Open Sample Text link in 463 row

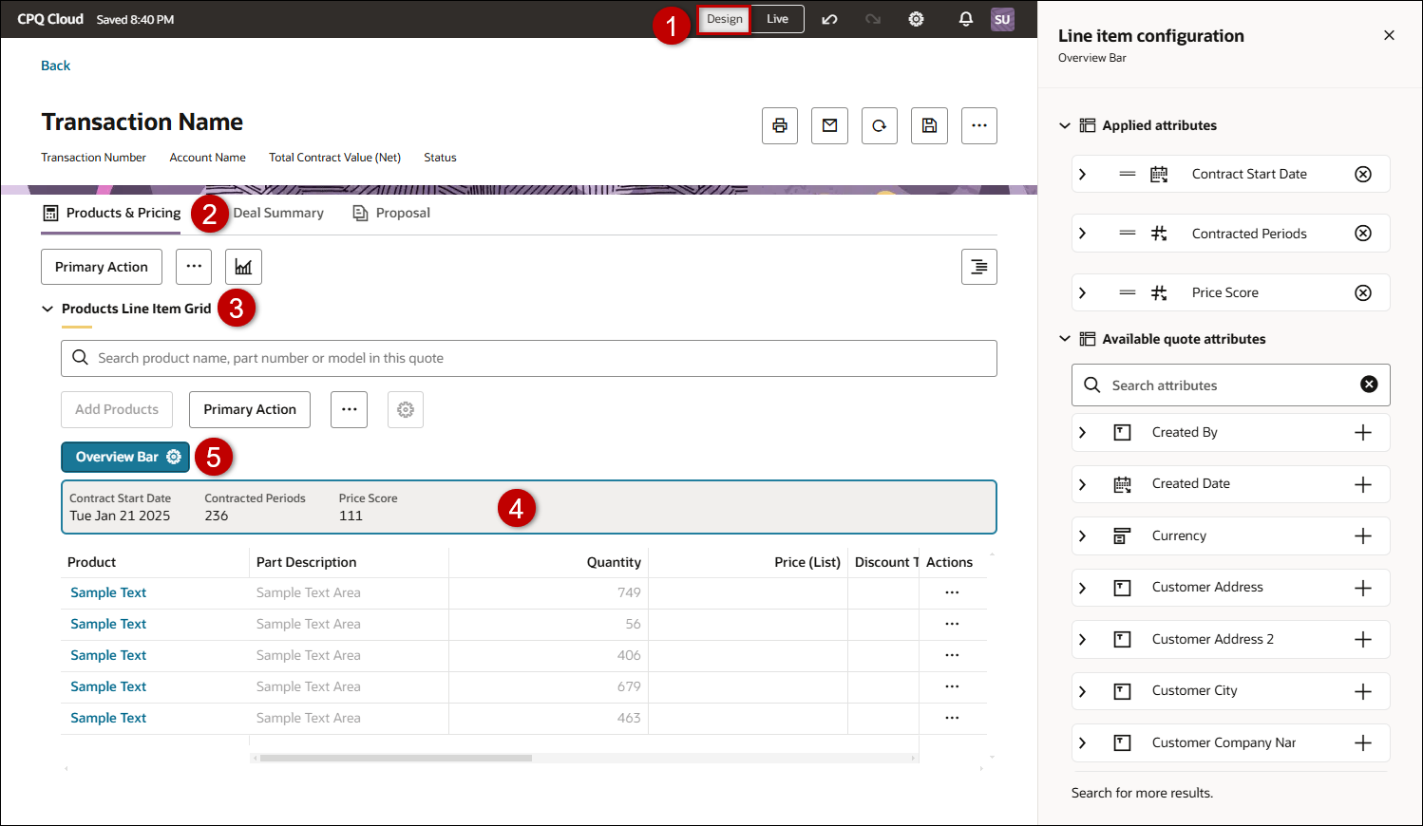(x=108, y=718)
